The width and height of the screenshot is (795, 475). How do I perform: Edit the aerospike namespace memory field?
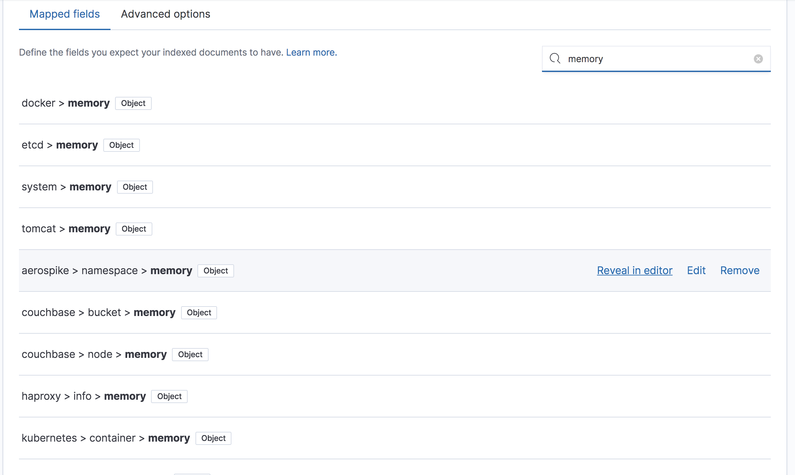pyautogui.click(x=696, y=271)
